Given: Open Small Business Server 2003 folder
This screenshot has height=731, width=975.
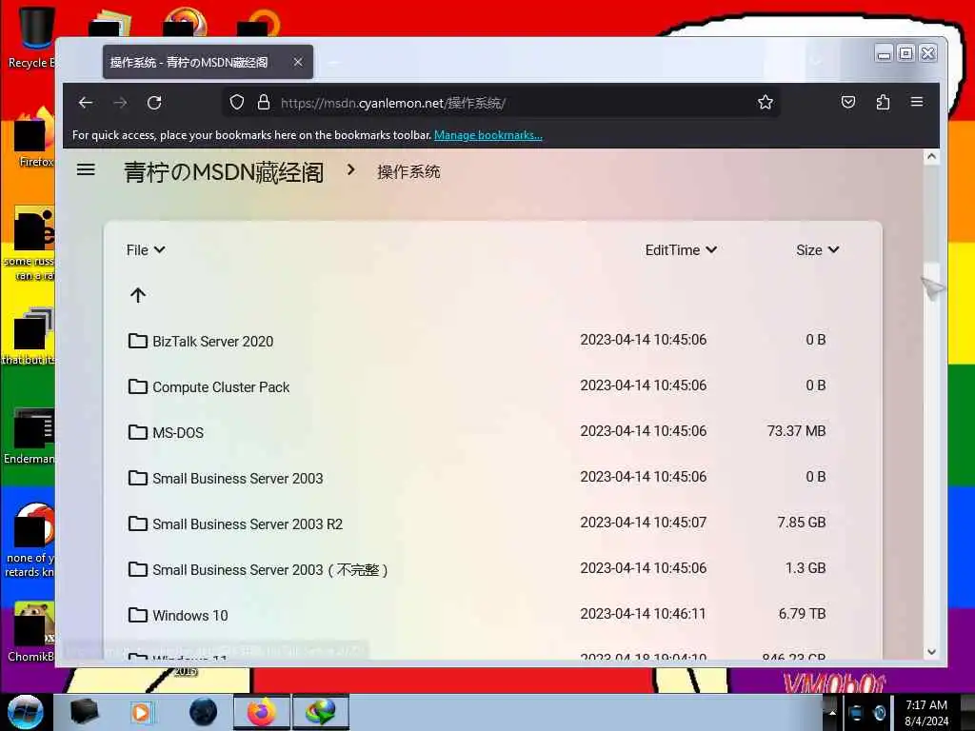Looking at the screenshot, I should 237,479.
